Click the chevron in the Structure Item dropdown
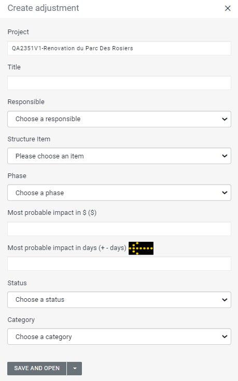Viewport: 238px width, 381px height. (225, 156)
